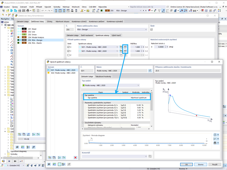Click the open folder icon in main toolbar
Screen dimensions: 227x170
point(7,10)
